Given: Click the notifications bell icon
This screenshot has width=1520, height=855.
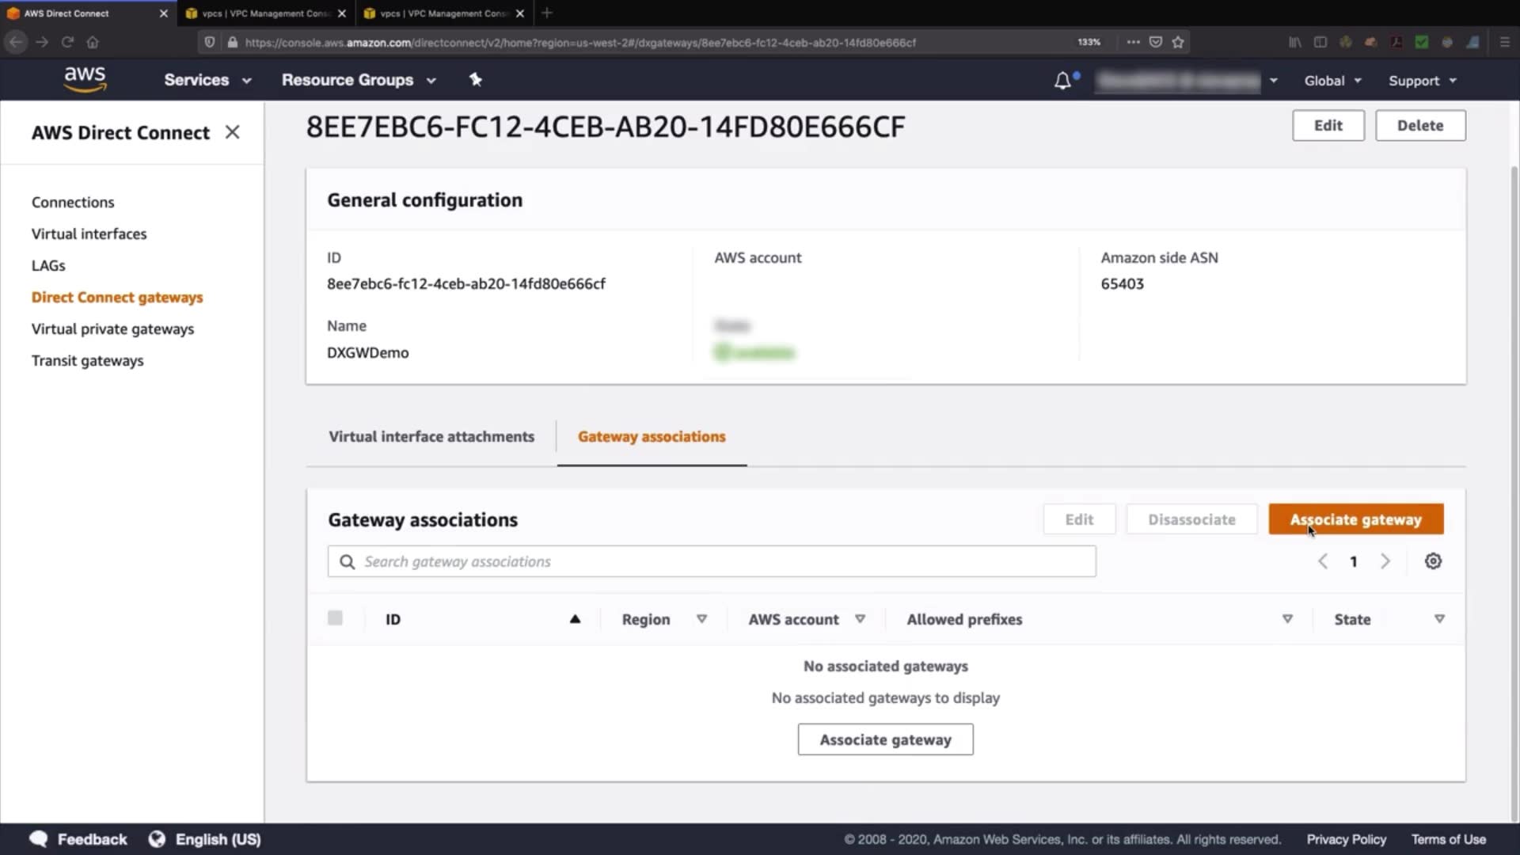Looking at the screenshot, I should point(1062,81).
